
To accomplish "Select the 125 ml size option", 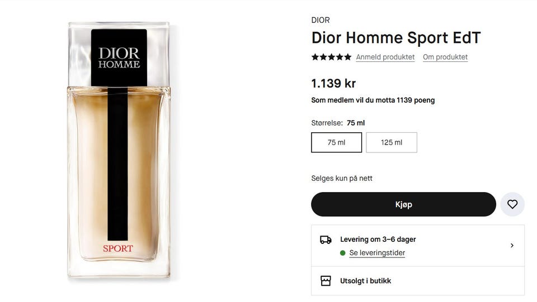I will 392,142.
